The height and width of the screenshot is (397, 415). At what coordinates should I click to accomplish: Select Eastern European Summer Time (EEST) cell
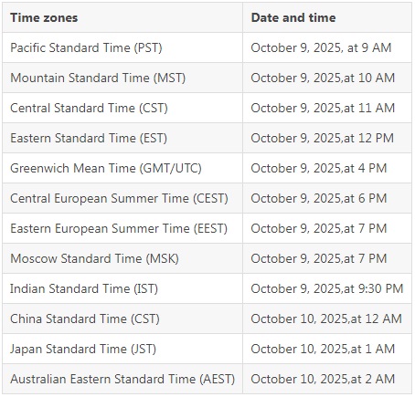click(x=122, y=228)
